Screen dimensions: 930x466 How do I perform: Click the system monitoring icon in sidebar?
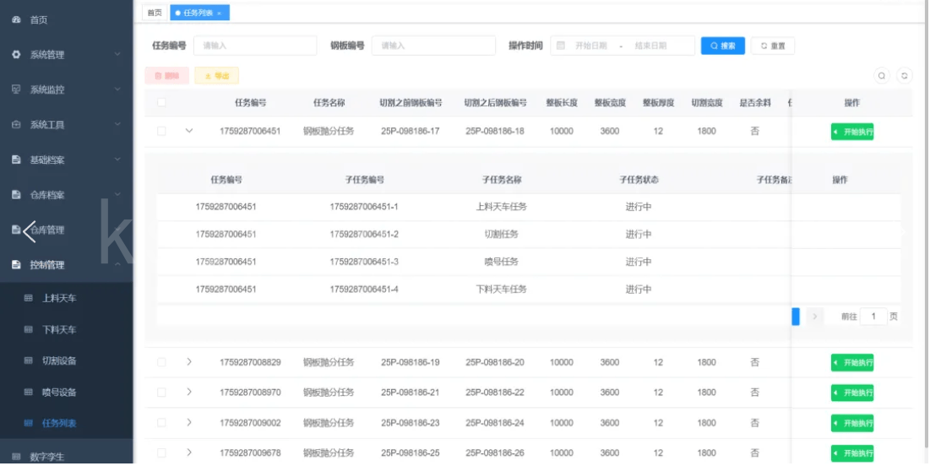tap(16, 89)
